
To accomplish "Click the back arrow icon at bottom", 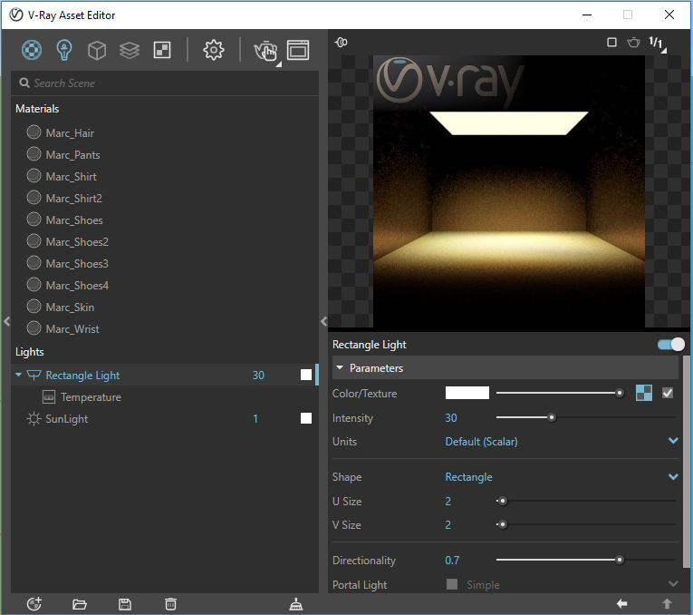I will [x=621, y=603].
